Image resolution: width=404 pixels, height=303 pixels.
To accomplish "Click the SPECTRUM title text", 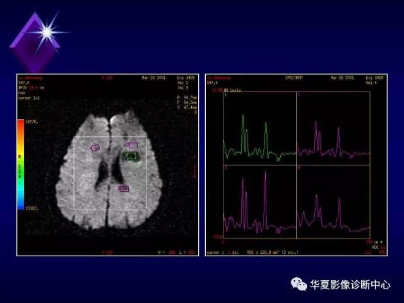I will point(294,78).
